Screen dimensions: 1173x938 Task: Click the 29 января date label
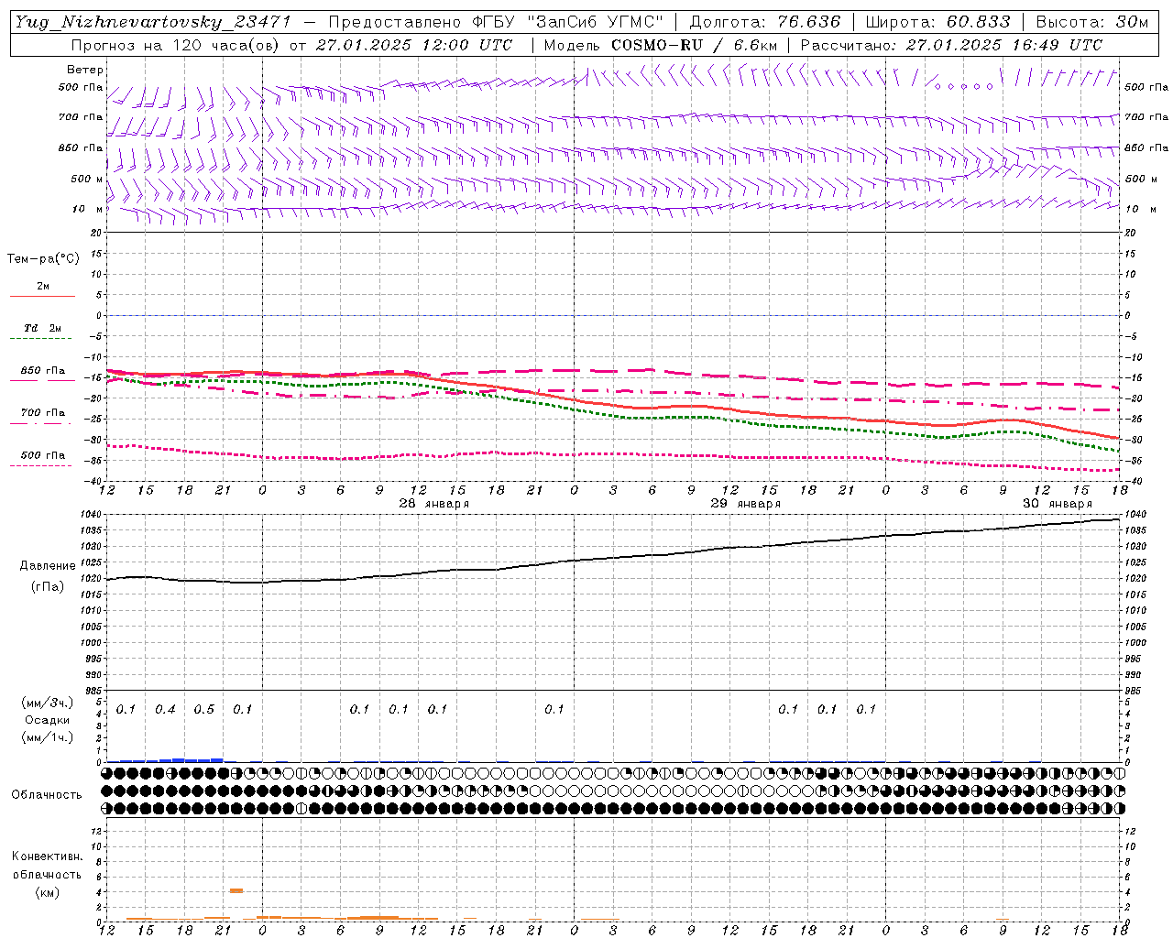point(746,504)
